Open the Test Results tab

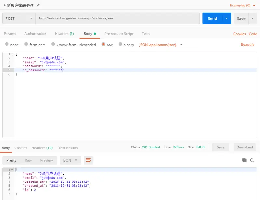point(68,148)
